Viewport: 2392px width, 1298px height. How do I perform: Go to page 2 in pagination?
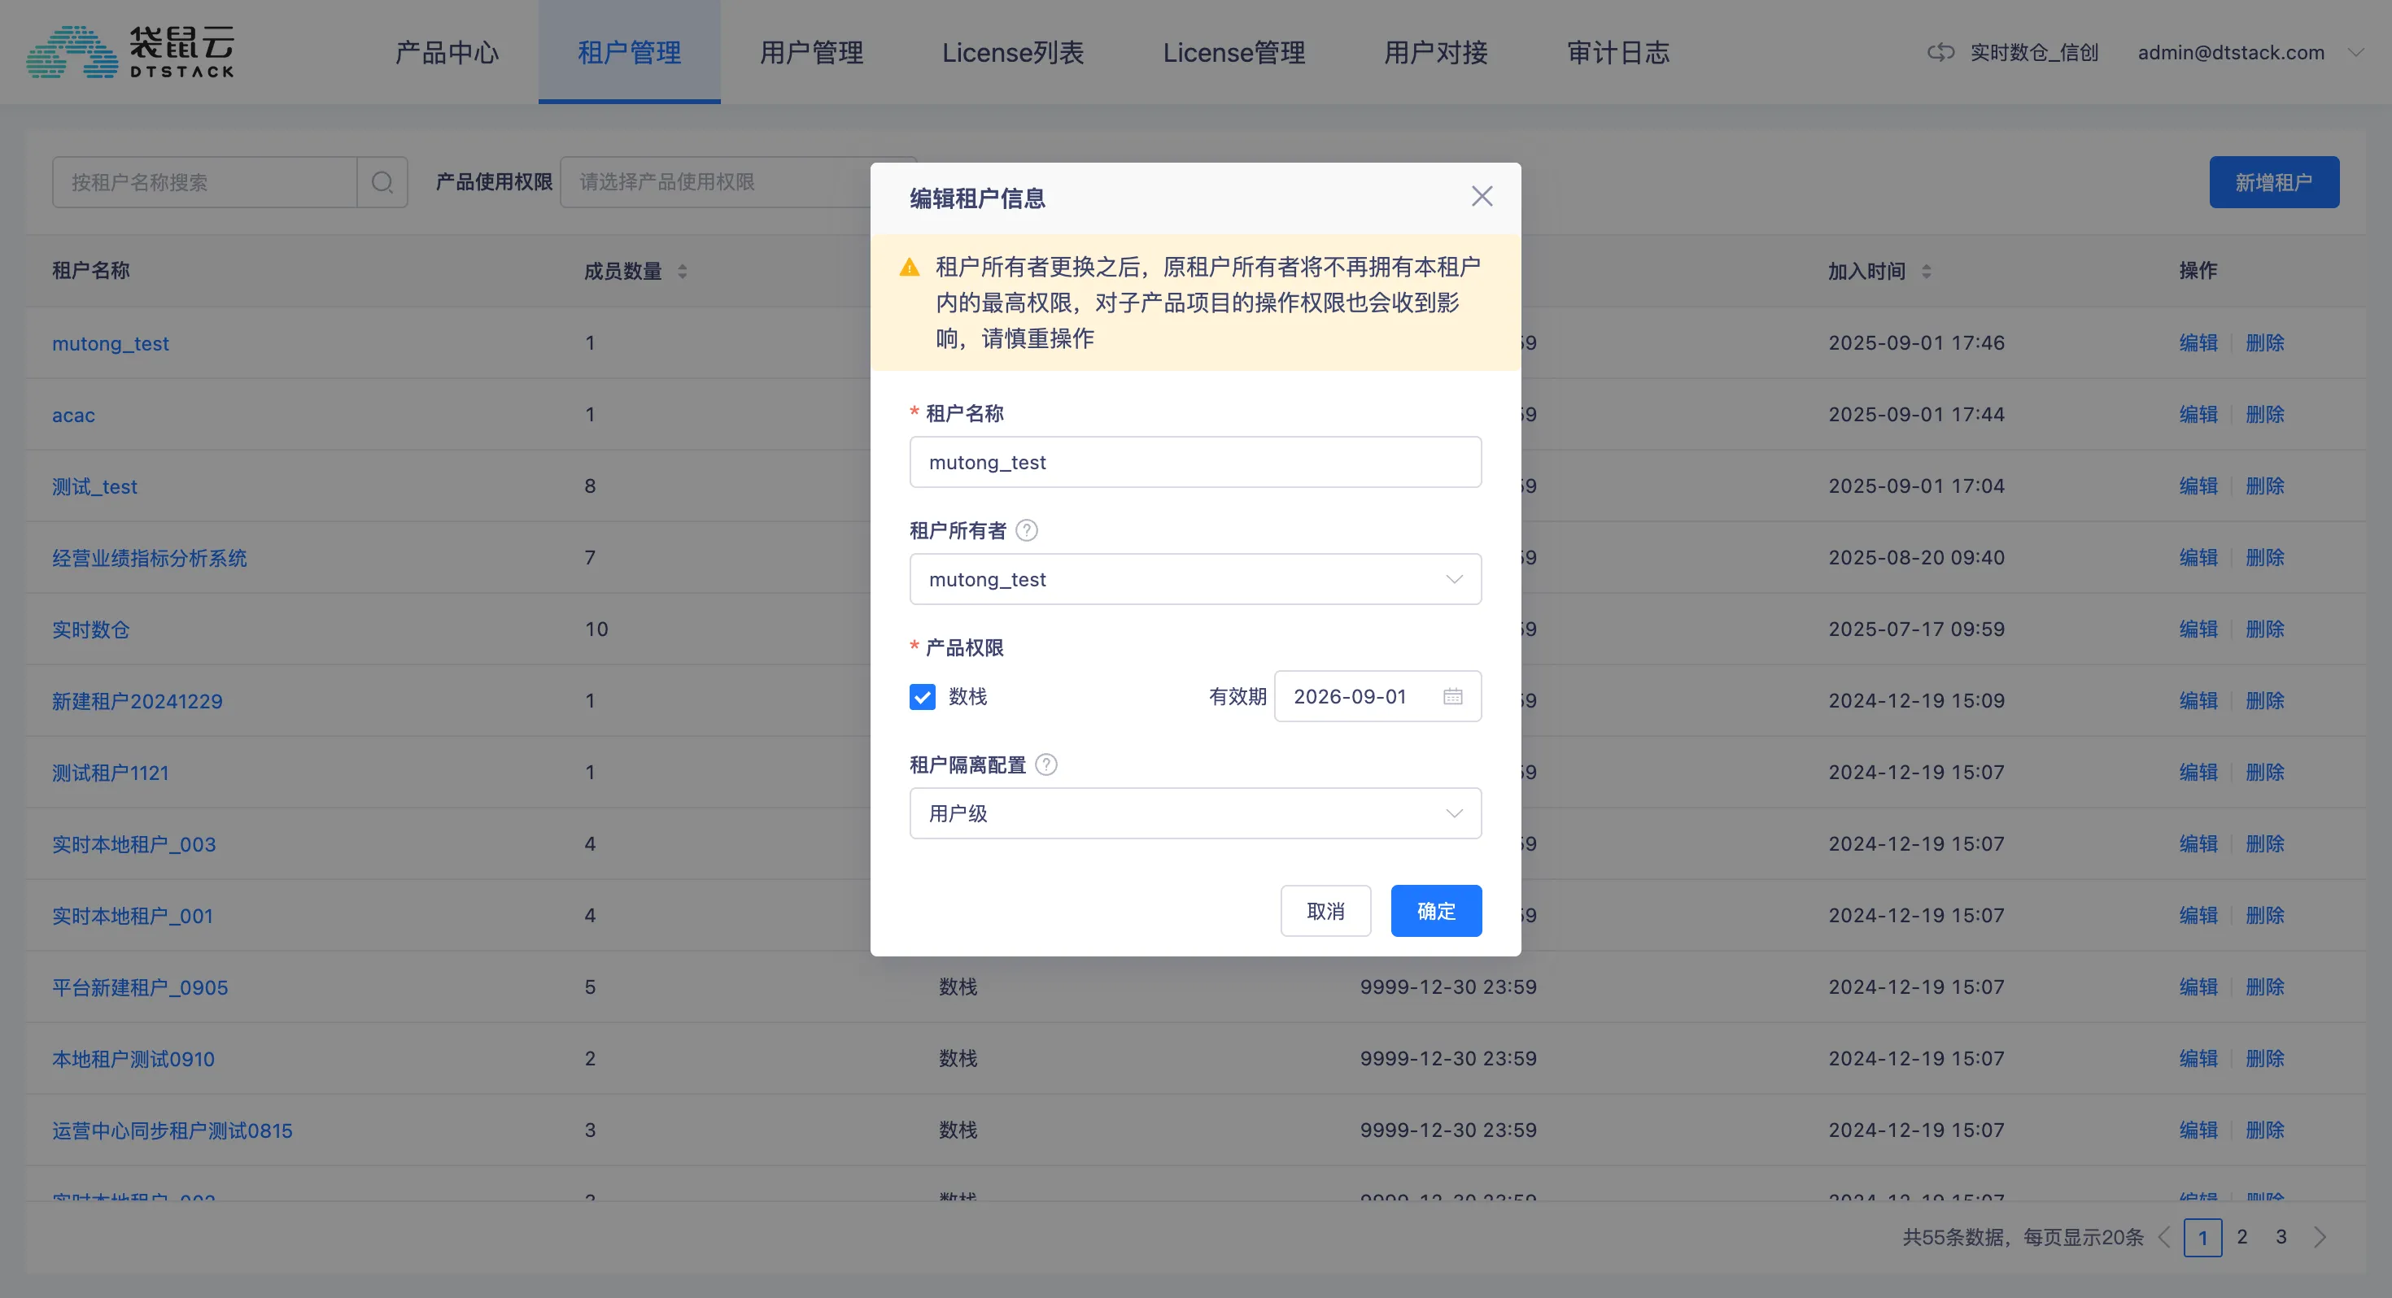tap(2241, 1237)
